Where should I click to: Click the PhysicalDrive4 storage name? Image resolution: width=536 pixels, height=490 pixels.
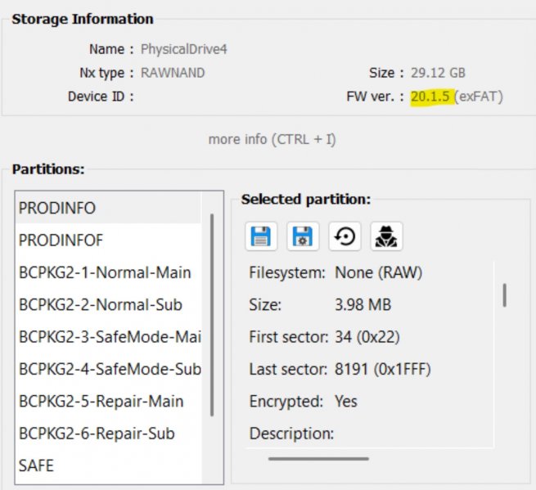pyautogui.click(x=183, y=49)
